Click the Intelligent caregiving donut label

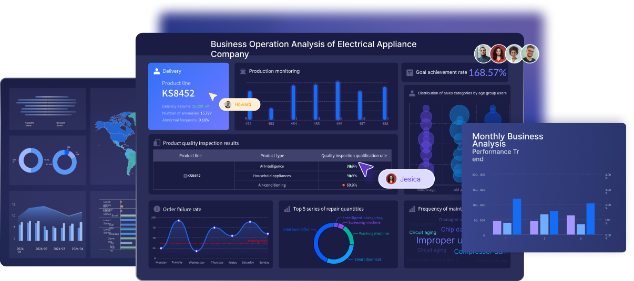[x=363, y=218]
